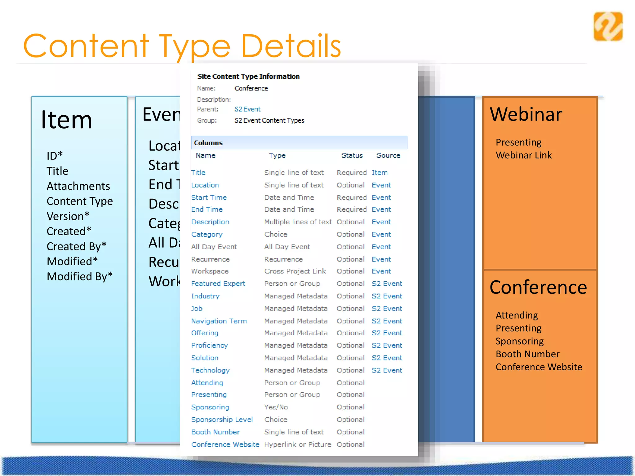Open the Booth Number column link

click(x=215, y=432)
